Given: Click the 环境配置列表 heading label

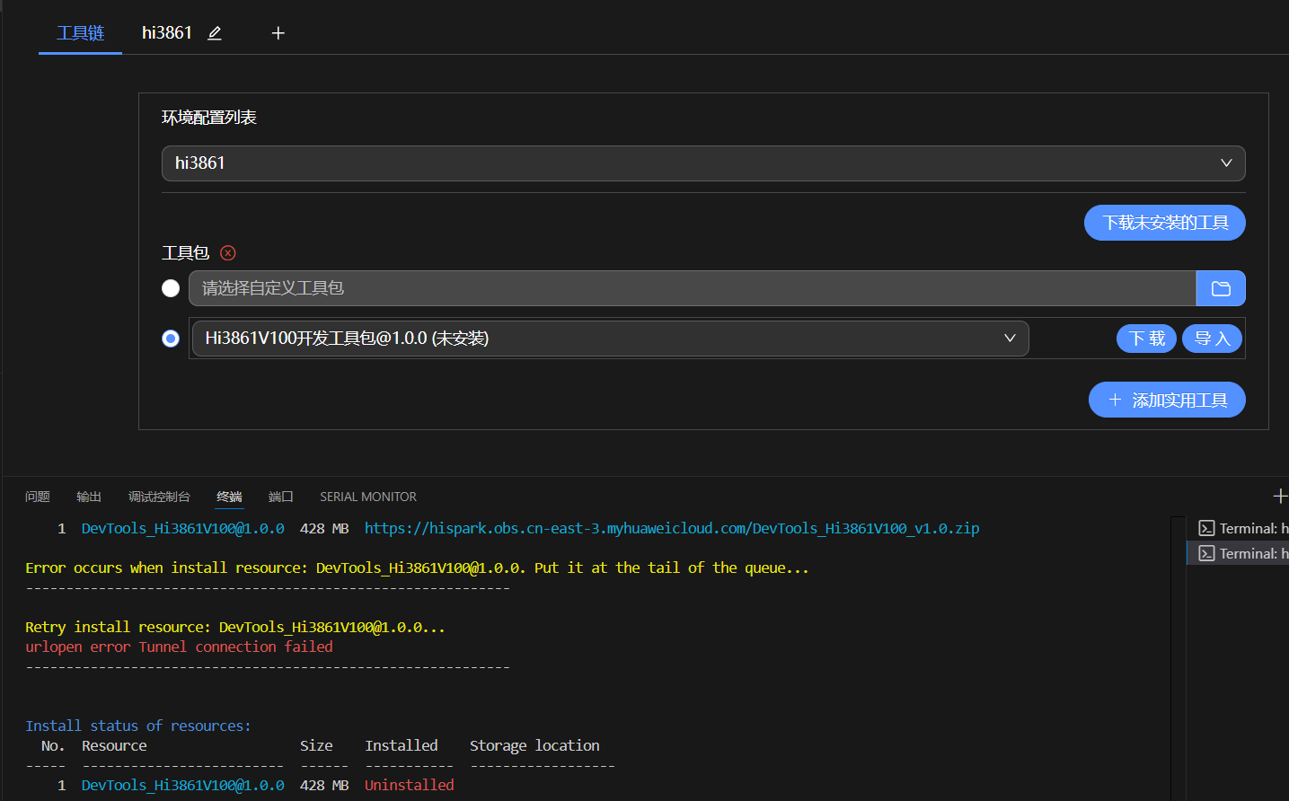Looking at the screenshot, I should pyautogui.click(x=209, y=118).
